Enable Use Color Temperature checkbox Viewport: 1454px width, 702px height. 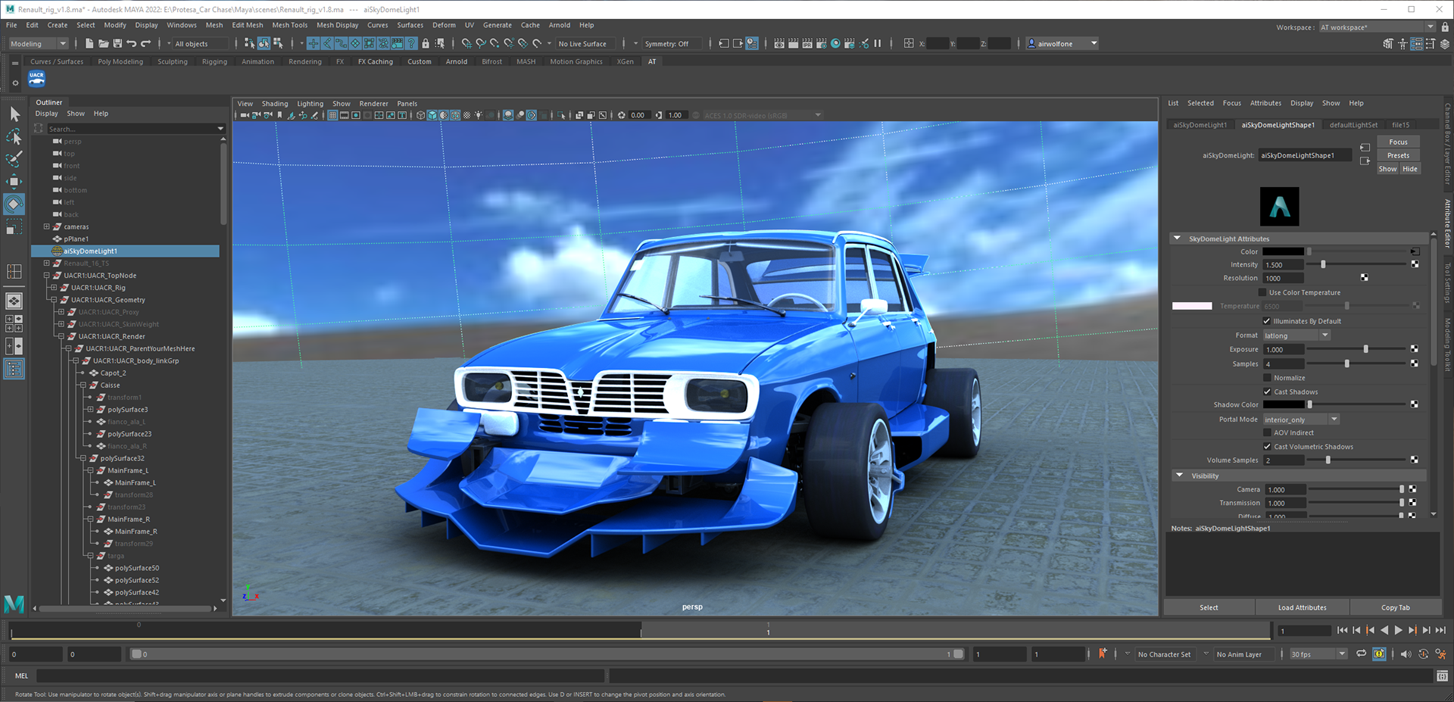(1262, 292)
